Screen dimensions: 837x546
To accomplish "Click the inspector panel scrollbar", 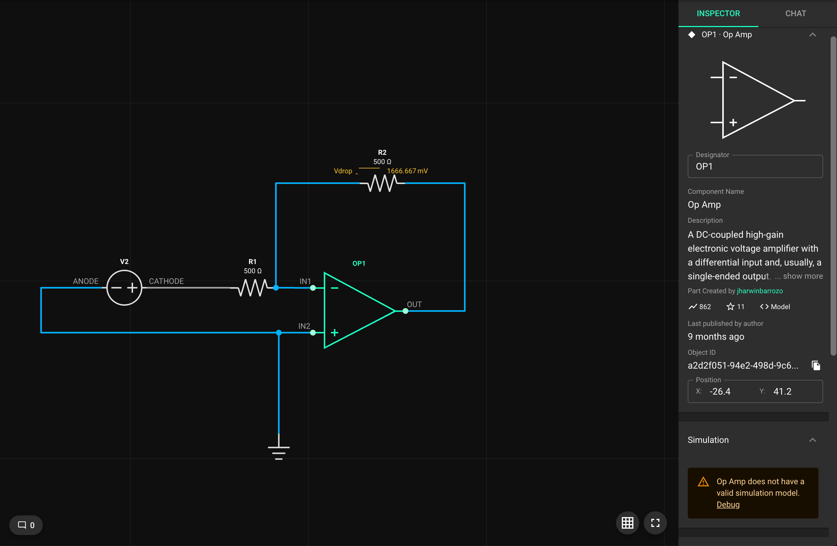I will (x=833, y=196).
